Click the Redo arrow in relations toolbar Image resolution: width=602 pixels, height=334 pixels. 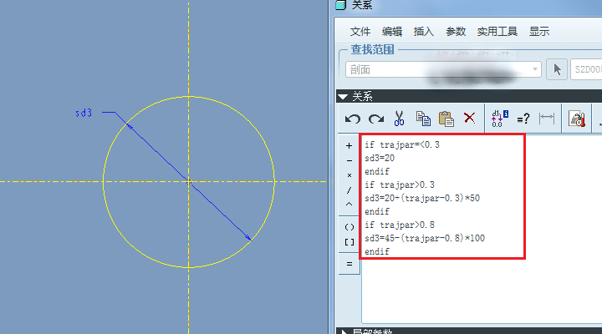pyautogui.click(x=375, y=119)
